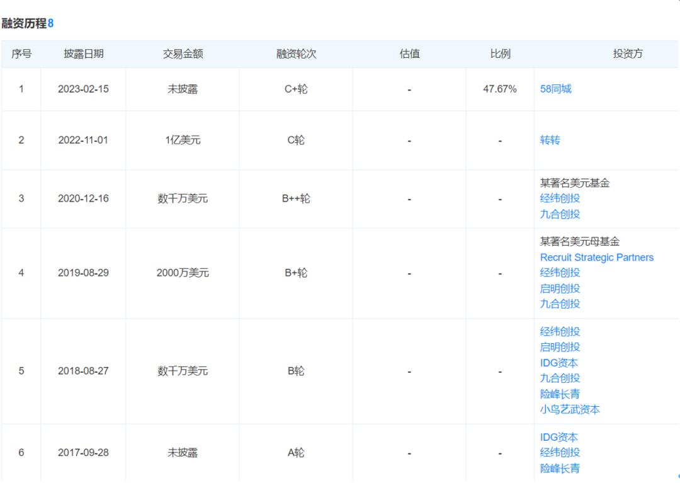Select the date 2019-08-29
The image size is (680, 483).
pos(83,273)
